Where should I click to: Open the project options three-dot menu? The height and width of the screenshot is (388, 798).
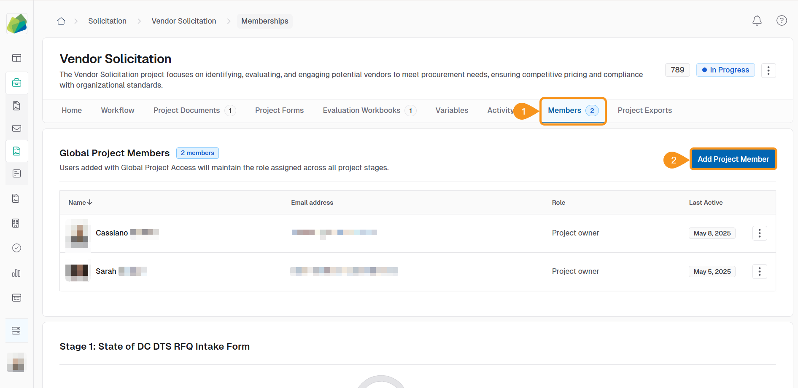pos(768,70)
